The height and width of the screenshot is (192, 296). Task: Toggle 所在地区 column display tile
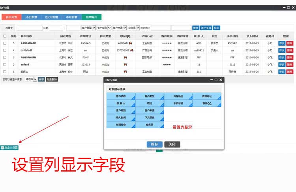pyautogui.click(x=178, y=96)
